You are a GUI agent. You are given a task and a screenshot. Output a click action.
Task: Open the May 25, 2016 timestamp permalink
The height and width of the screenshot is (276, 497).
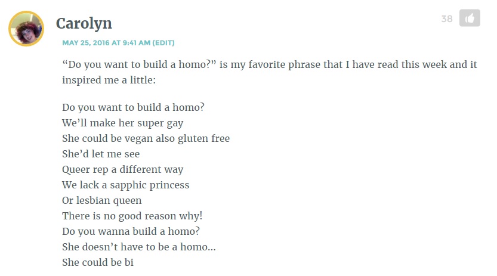pyautogui.click(x=106, y=43)
